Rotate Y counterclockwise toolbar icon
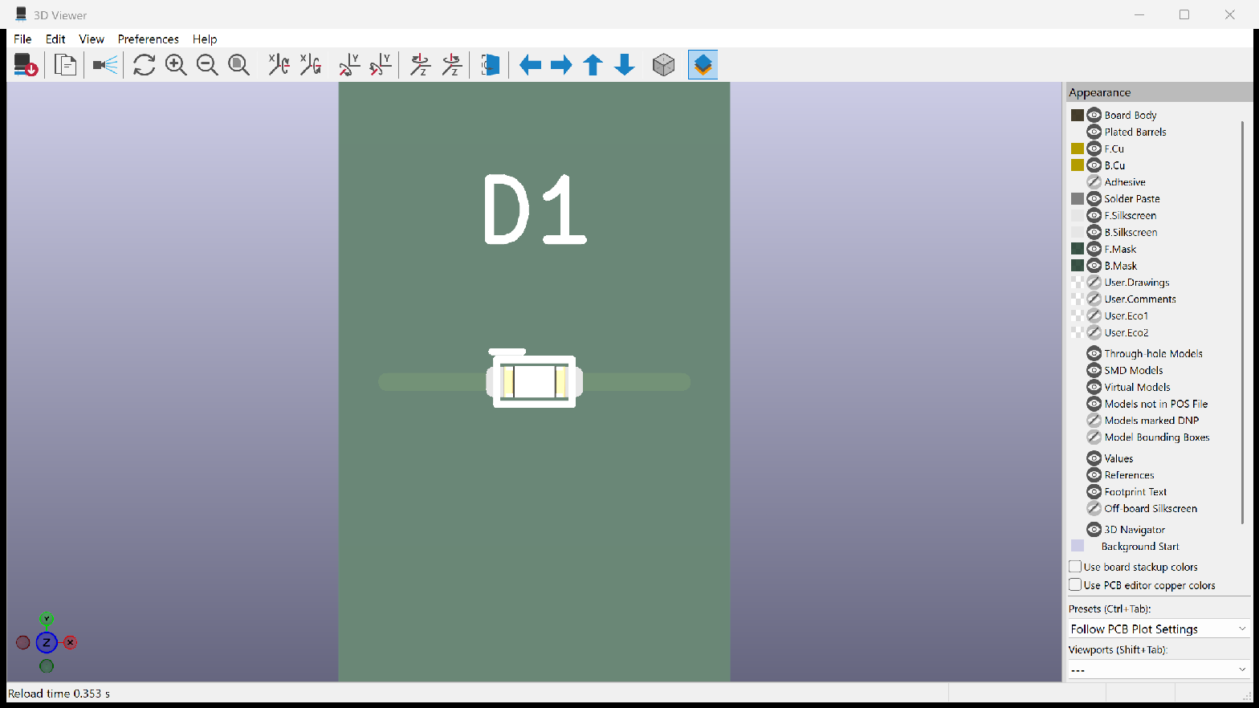 [x=381, y=65]
